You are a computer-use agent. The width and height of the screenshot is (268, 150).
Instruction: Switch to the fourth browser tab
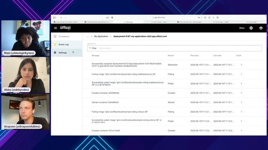(x=159, y=22)
